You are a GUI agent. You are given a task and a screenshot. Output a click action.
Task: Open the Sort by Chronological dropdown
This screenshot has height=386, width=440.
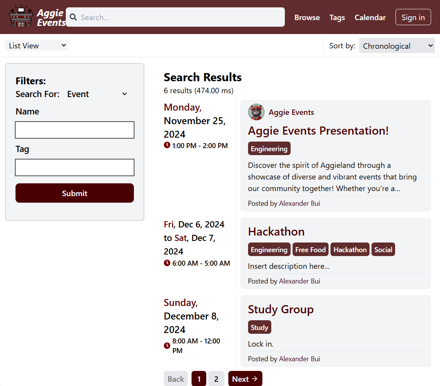tap(397, 46)
